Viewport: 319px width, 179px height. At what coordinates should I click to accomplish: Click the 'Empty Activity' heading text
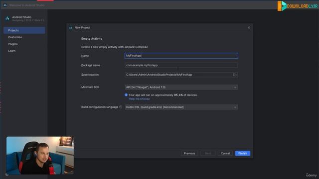click(x=92, y=39)
